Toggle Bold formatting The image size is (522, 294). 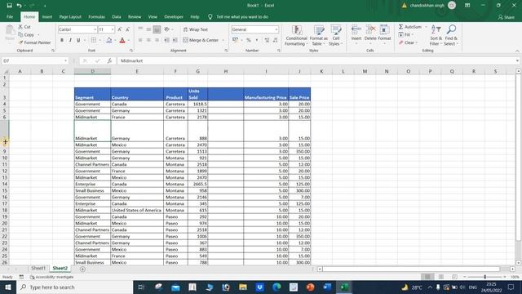tap(62, 40)
